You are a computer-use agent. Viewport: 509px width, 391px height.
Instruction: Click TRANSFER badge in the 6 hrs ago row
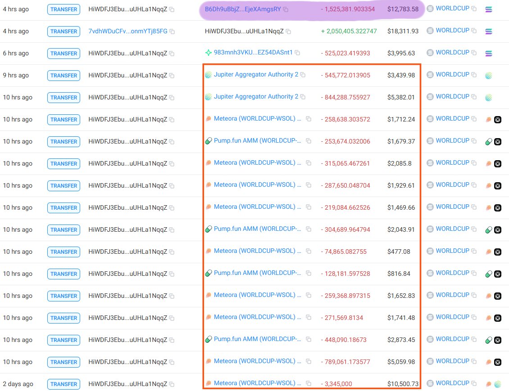pos(64,54)
